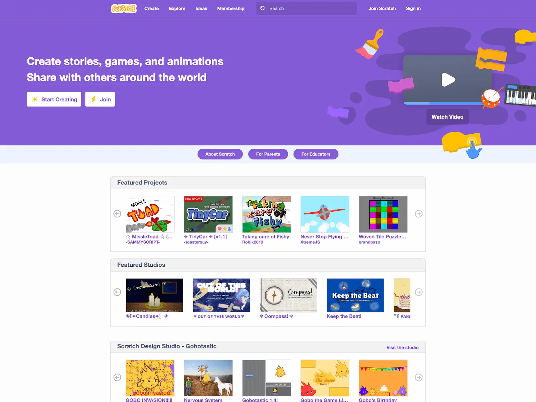
Task: Open the For Educators page
Action: pyautogui.click(x=316, y=154)
